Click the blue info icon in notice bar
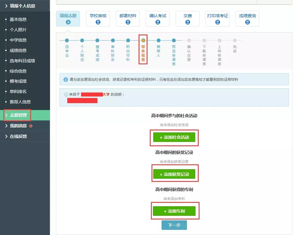This screenshot has width=295, height=235. click(65, 79)
